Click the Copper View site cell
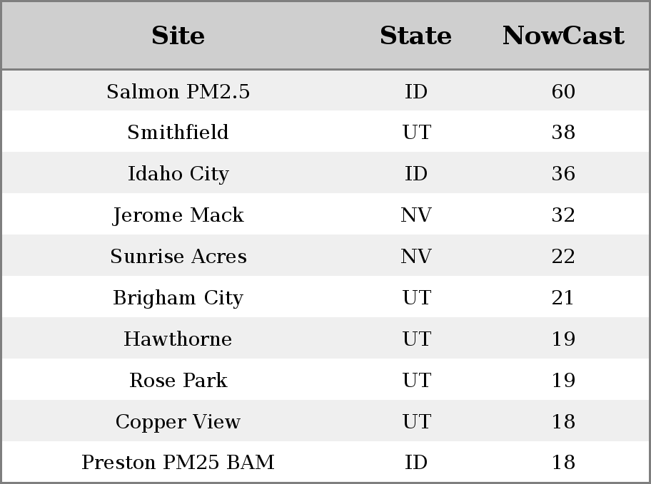 click(178, 422)
